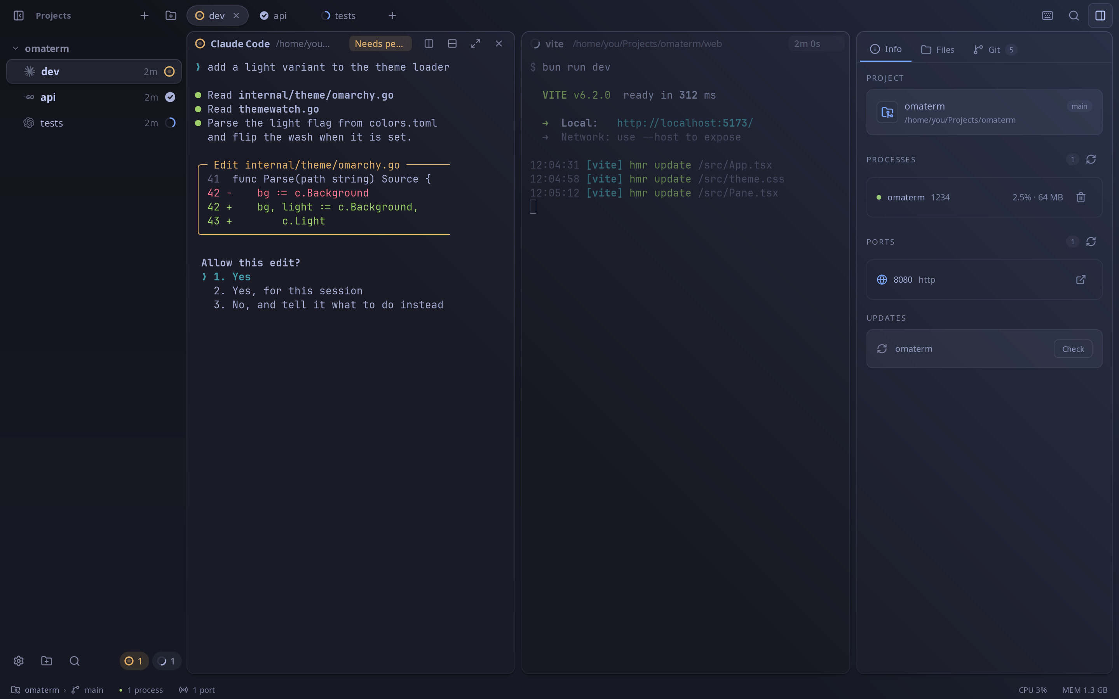Click the Needs permission badge
Screen dimensions: 1119x699
380,43
